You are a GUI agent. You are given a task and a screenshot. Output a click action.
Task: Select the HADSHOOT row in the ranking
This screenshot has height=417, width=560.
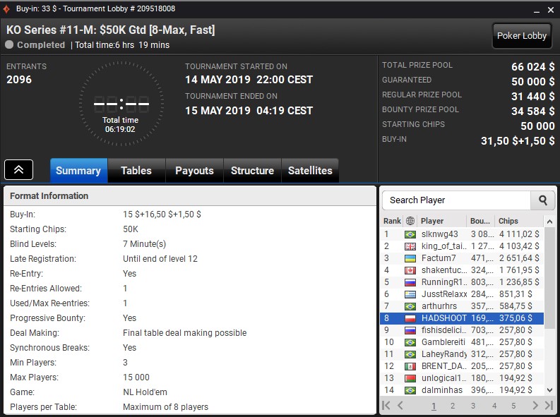[x=462, y=318]
